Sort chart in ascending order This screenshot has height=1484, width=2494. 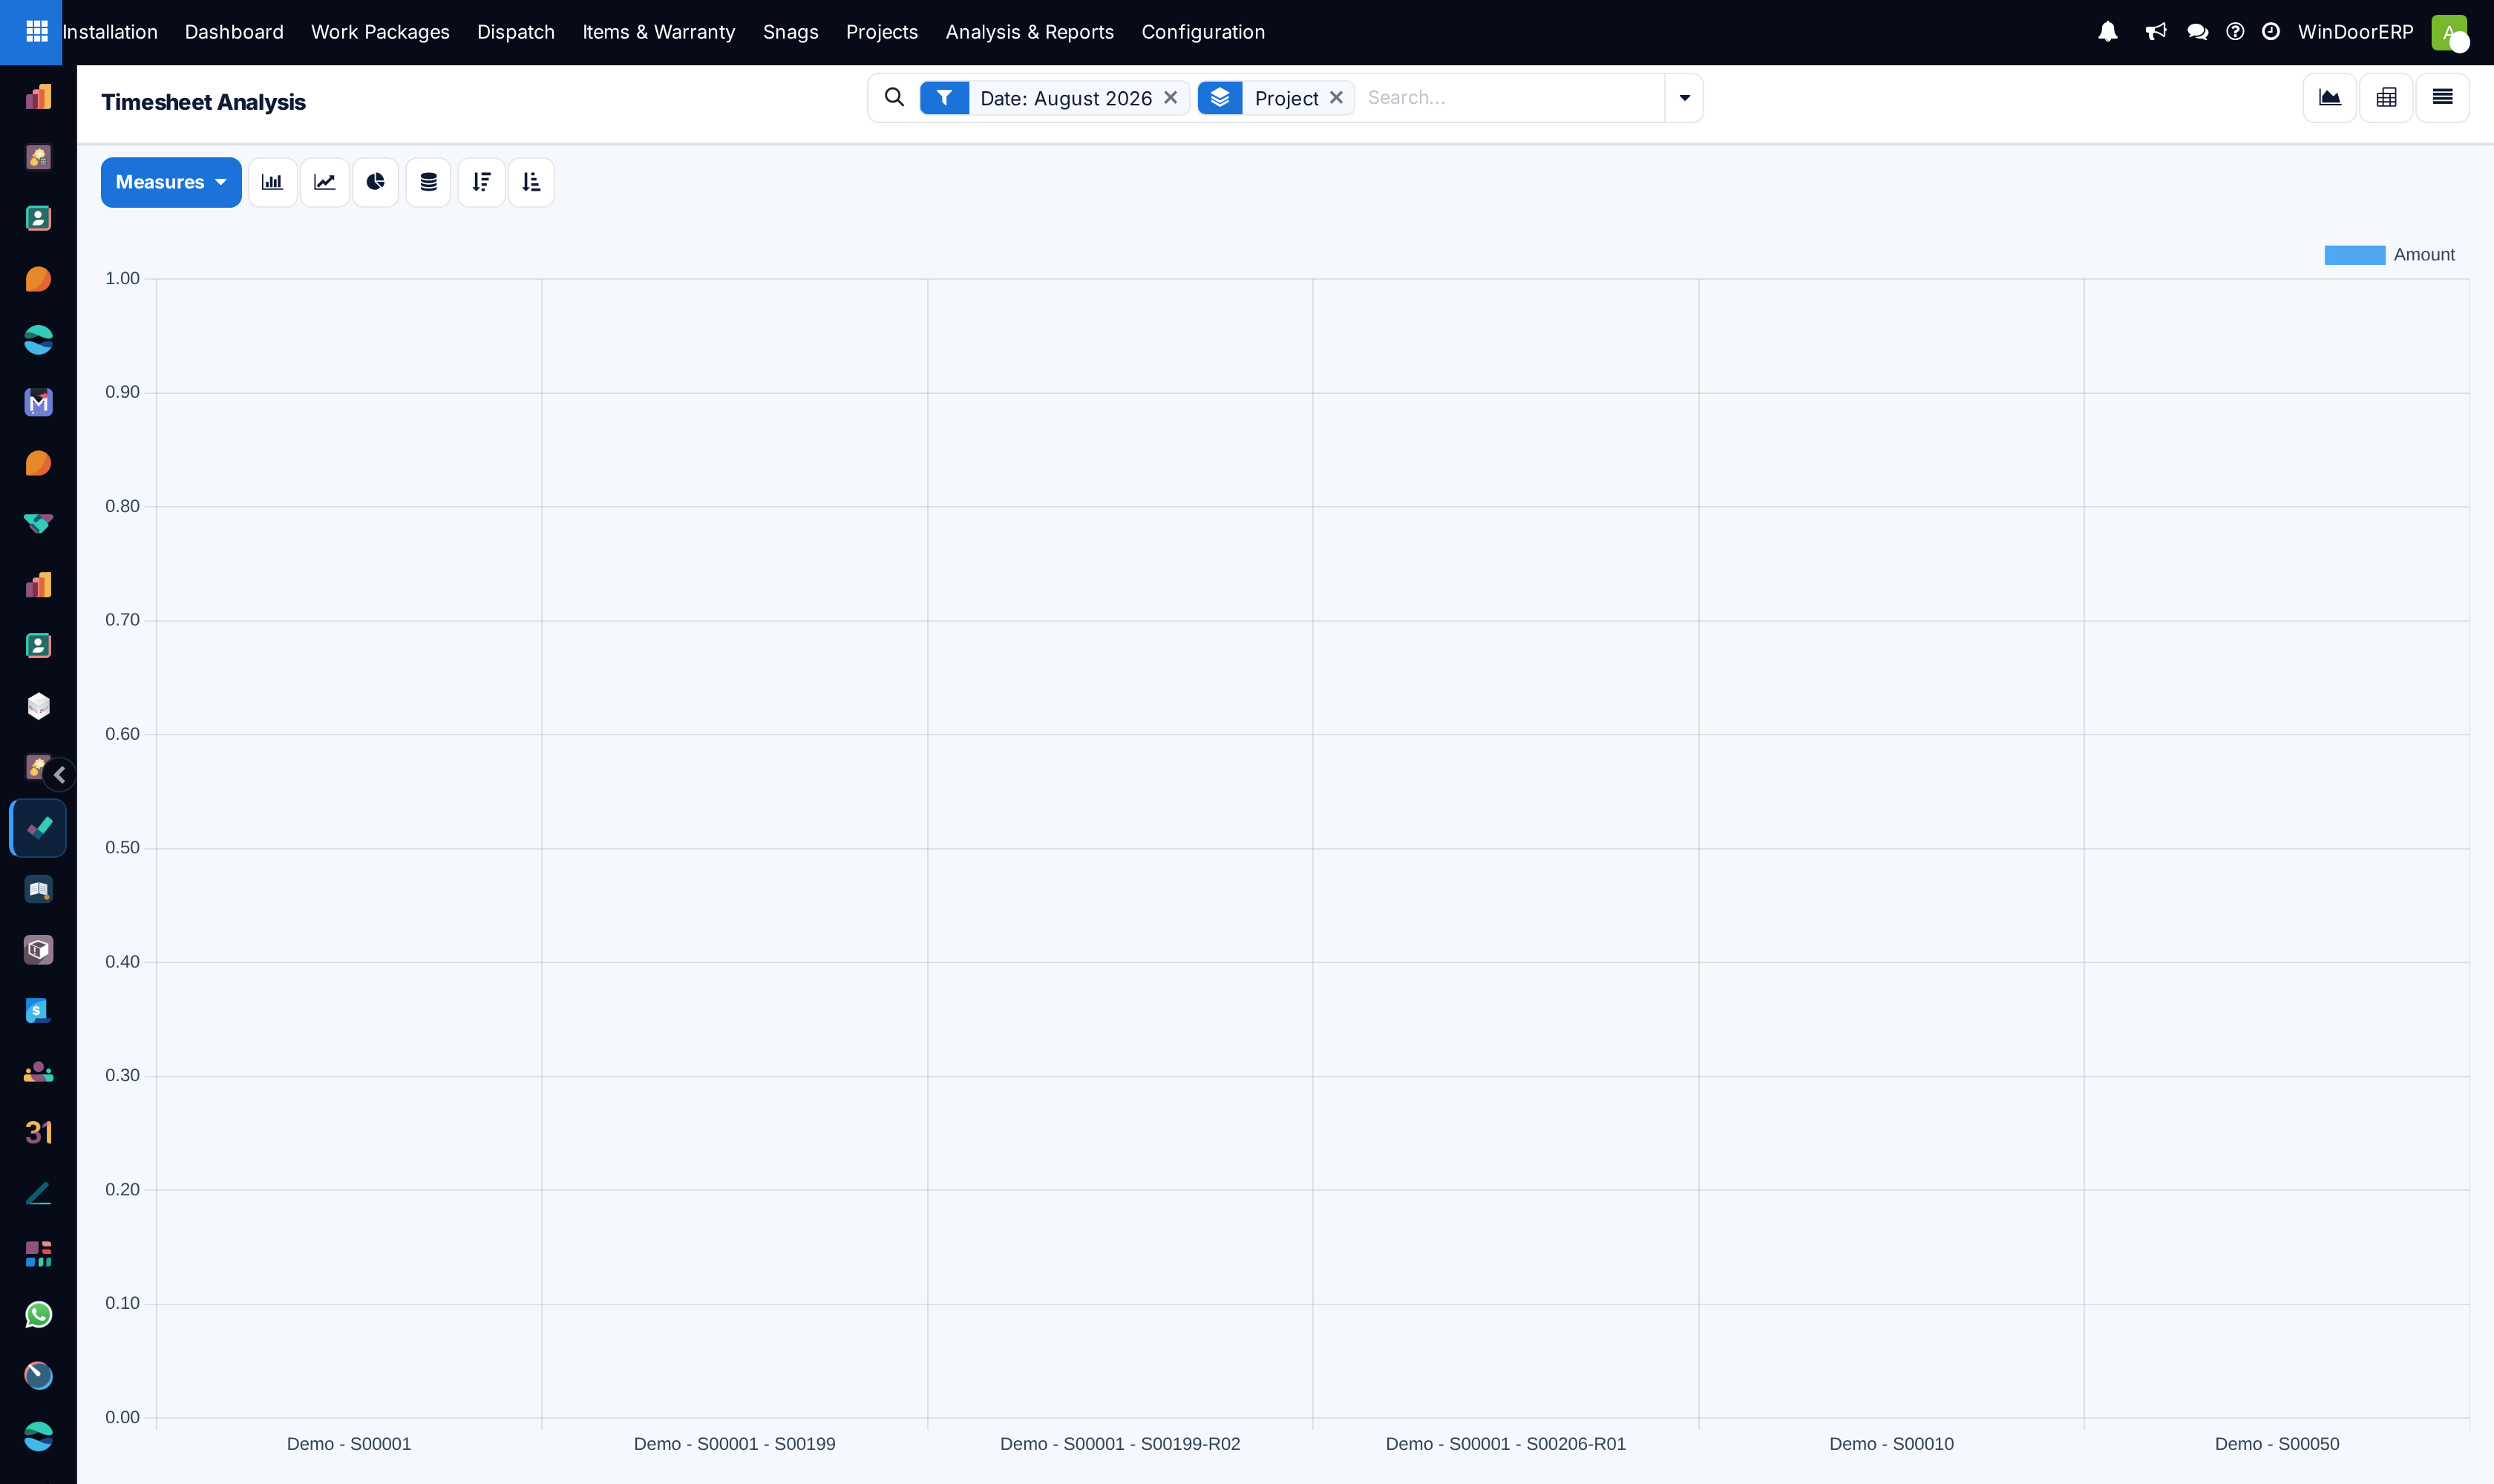point(531,182)
